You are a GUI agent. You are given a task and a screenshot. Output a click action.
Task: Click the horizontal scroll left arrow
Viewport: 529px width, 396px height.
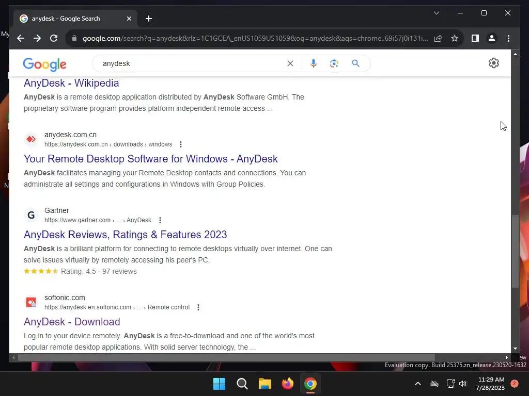click(13, 358)
